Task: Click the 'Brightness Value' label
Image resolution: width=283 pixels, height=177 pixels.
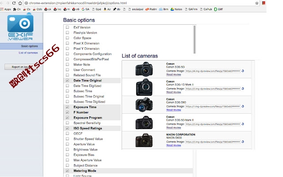Action: pos(85,150)
